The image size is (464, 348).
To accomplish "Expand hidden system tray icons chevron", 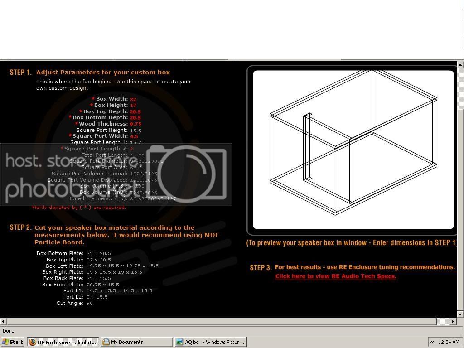I will (432, 342).
